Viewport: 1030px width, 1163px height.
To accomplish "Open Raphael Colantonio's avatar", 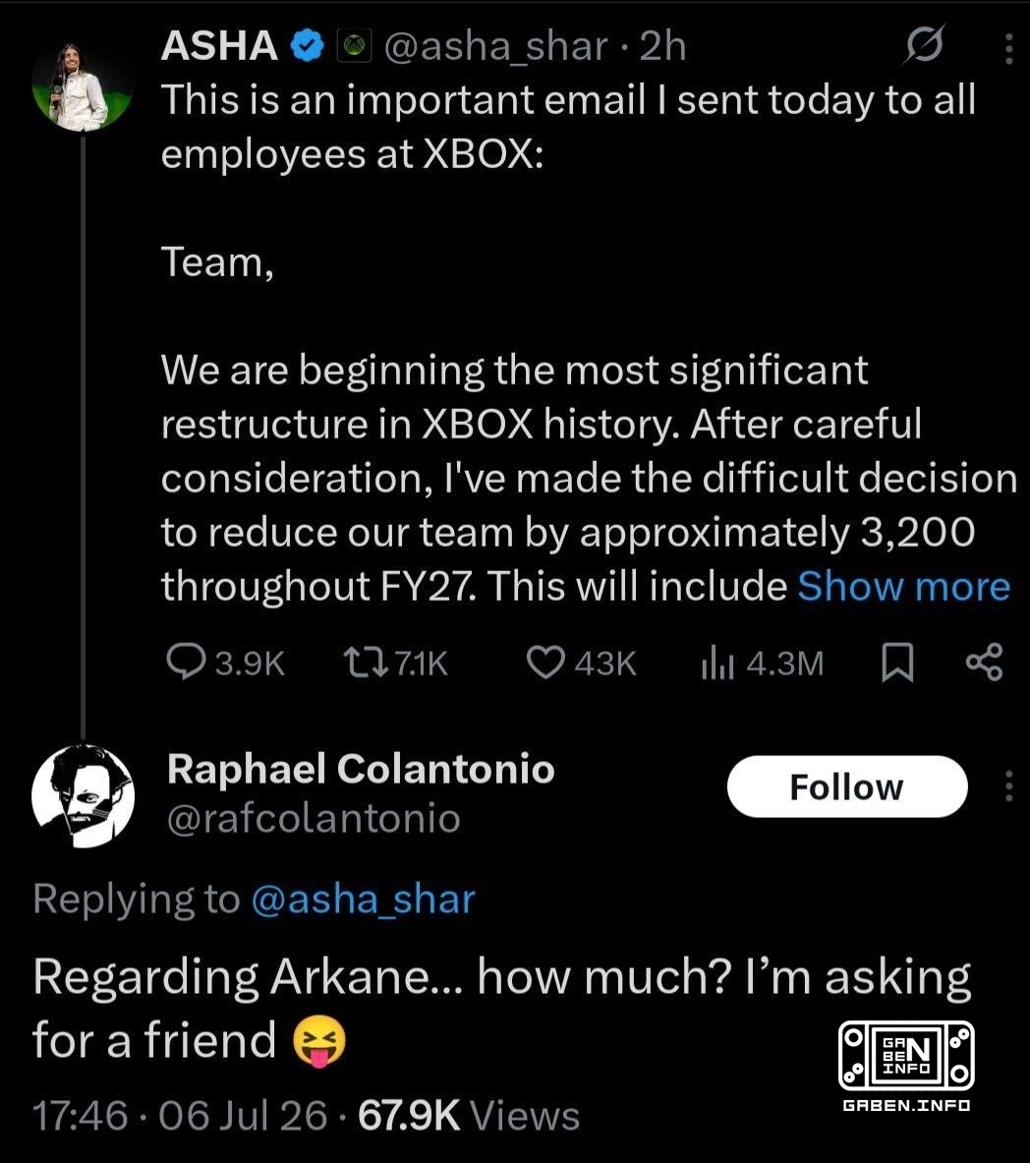I will click(84, 796).
